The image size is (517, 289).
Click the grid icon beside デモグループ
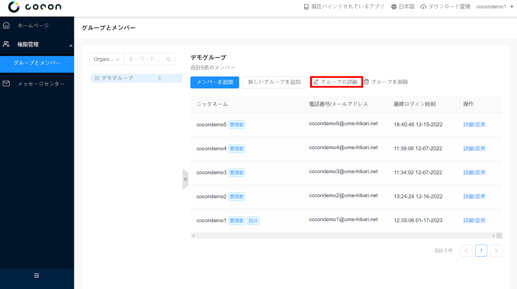click(97, 78)
